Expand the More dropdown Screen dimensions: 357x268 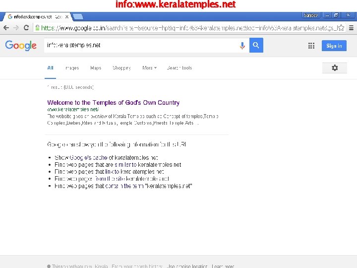pyautogui.click(x=149, y=68)
